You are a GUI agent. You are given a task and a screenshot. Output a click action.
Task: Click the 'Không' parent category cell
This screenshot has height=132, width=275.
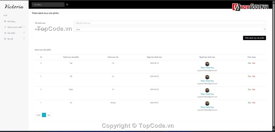tap(113, 102)
